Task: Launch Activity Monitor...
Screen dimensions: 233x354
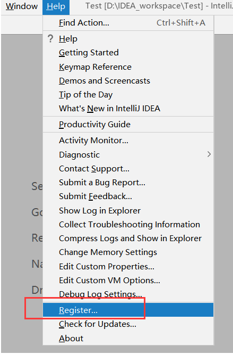Action: (x=128, y=141)
